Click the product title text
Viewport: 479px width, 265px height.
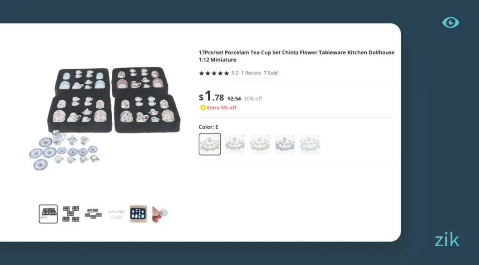[297, 56]
